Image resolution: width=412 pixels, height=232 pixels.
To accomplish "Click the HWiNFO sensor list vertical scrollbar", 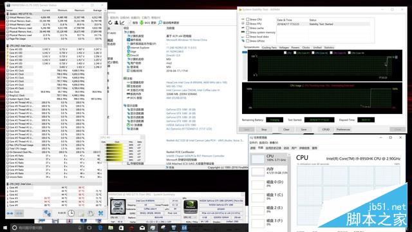I will [x=105, y=108].
